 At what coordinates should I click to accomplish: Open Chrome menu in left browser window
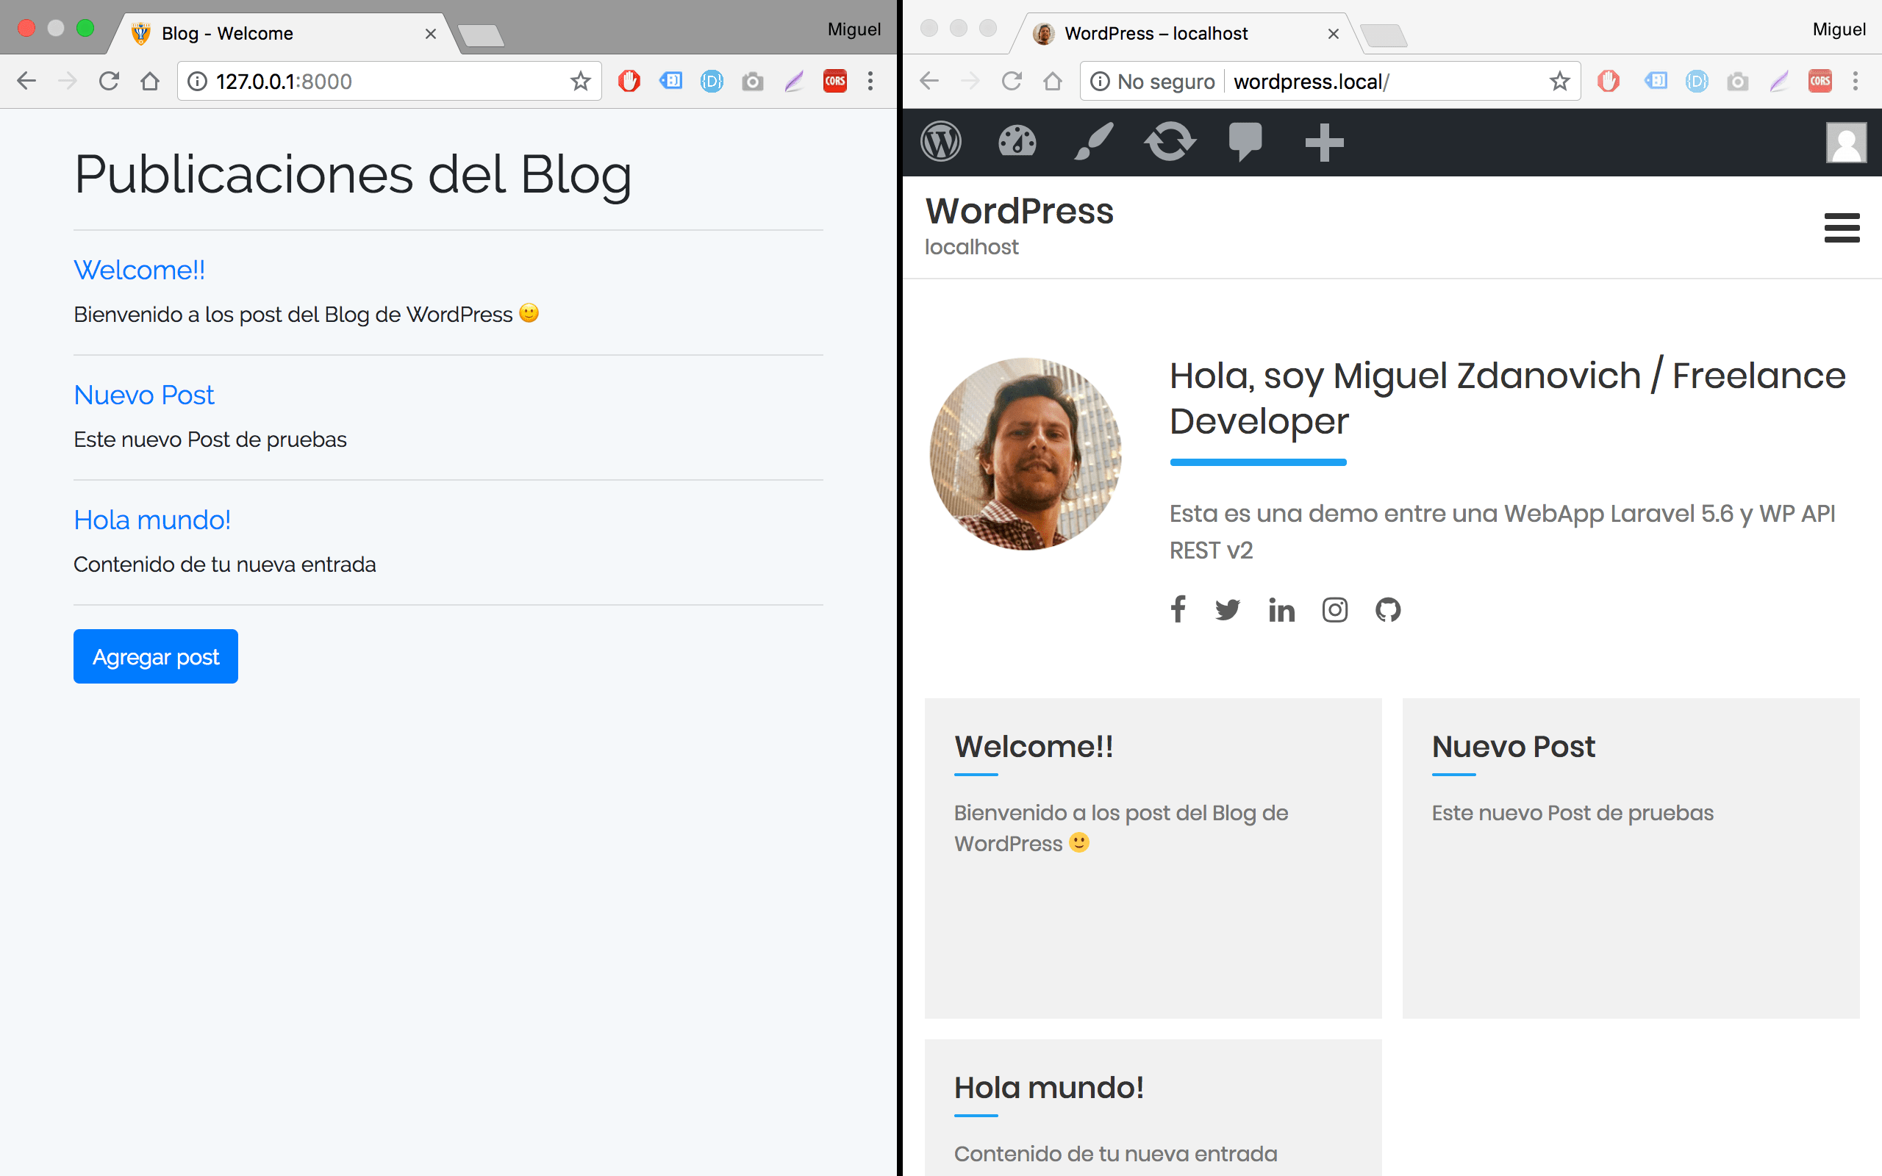pyautogui.click(x=870, y=81)
